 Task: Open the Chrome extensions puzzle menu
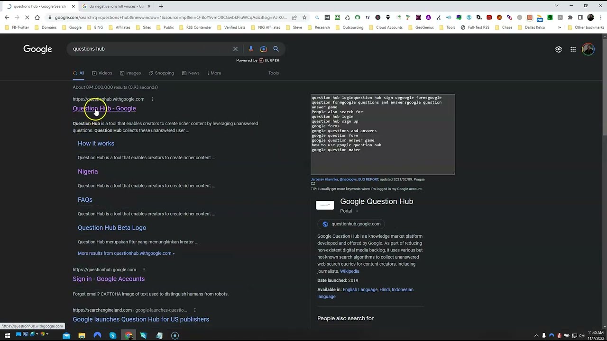pyautogui.click(x=570, y=18)
